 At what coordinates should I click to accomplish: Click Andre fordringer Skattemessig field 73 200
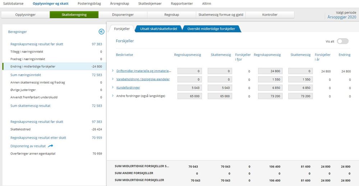tap(300, 96)
